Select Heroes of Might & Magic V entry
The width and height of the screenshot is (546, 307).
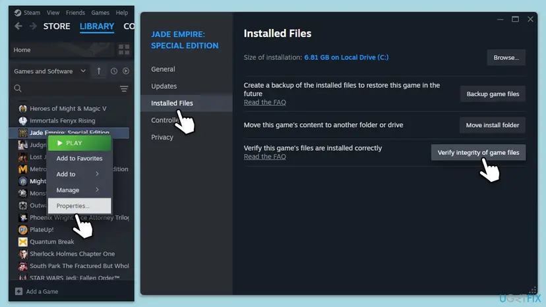coord(68,109)
